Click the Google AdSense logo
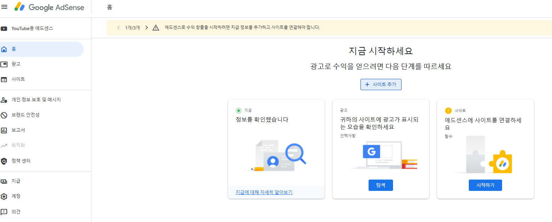This screenshot has width=552, height=222. click(x=49, y=7)
